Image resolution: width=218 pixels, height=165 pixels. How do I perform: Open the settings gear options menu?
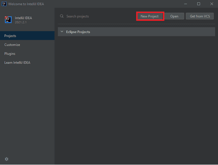click(6, 159)
